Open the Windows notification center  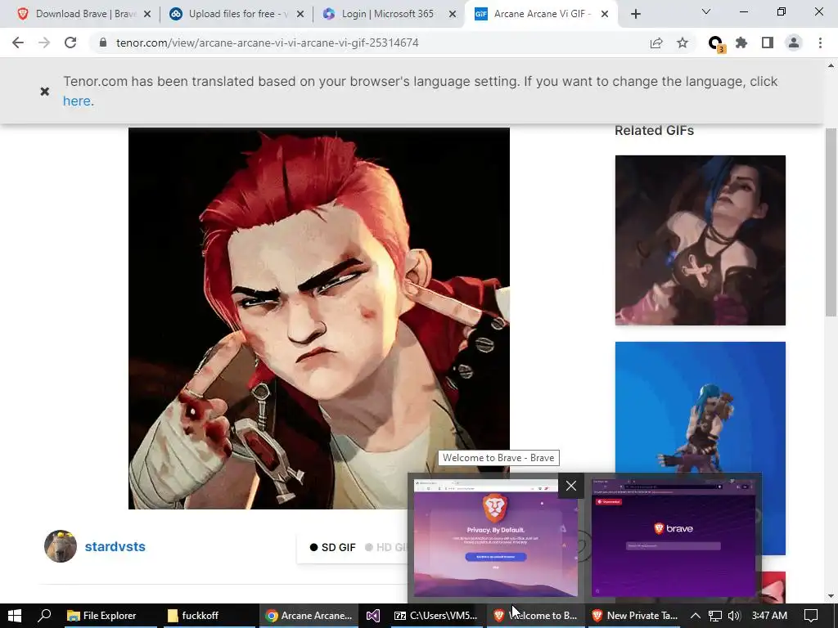[811, 616]
